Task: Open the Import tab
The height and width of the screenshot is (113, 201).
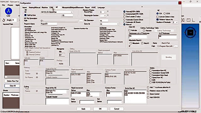Action: coord(24,8)
